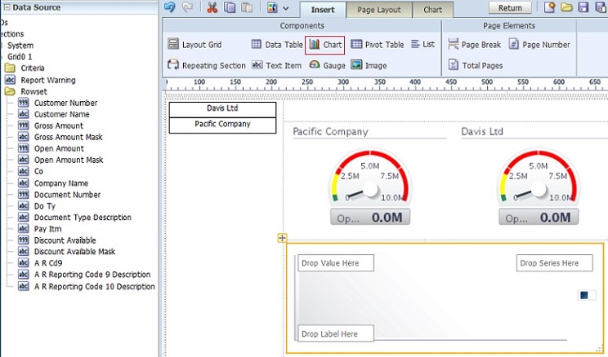Select the Open Amount Mask field
The image size is (608, 357).
pos(60,160)
